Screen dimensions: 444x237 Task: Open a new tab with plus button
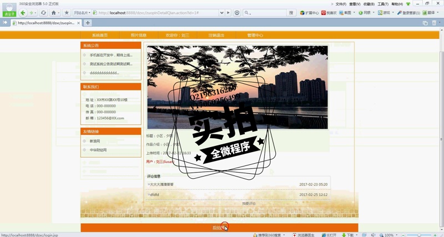click(x=88, y=23)
